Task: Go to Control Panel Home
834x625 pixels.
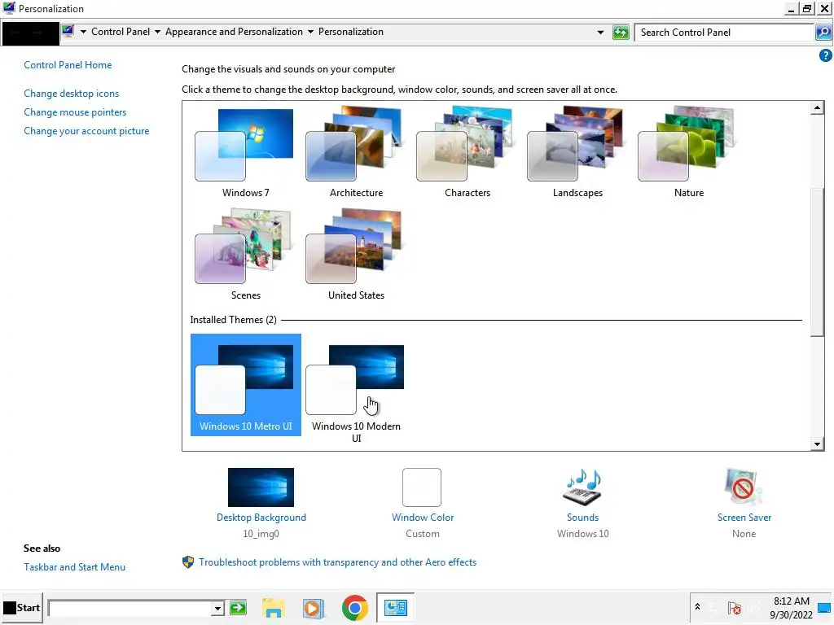Action: coord(68,65)
